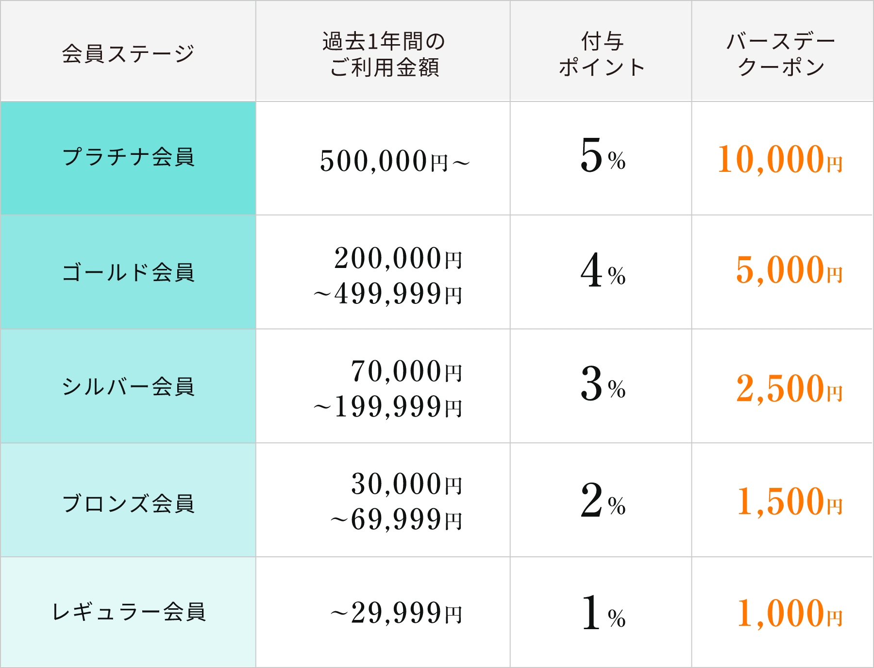Click the プラチナ会員 teal cell

tap(128, 157)
